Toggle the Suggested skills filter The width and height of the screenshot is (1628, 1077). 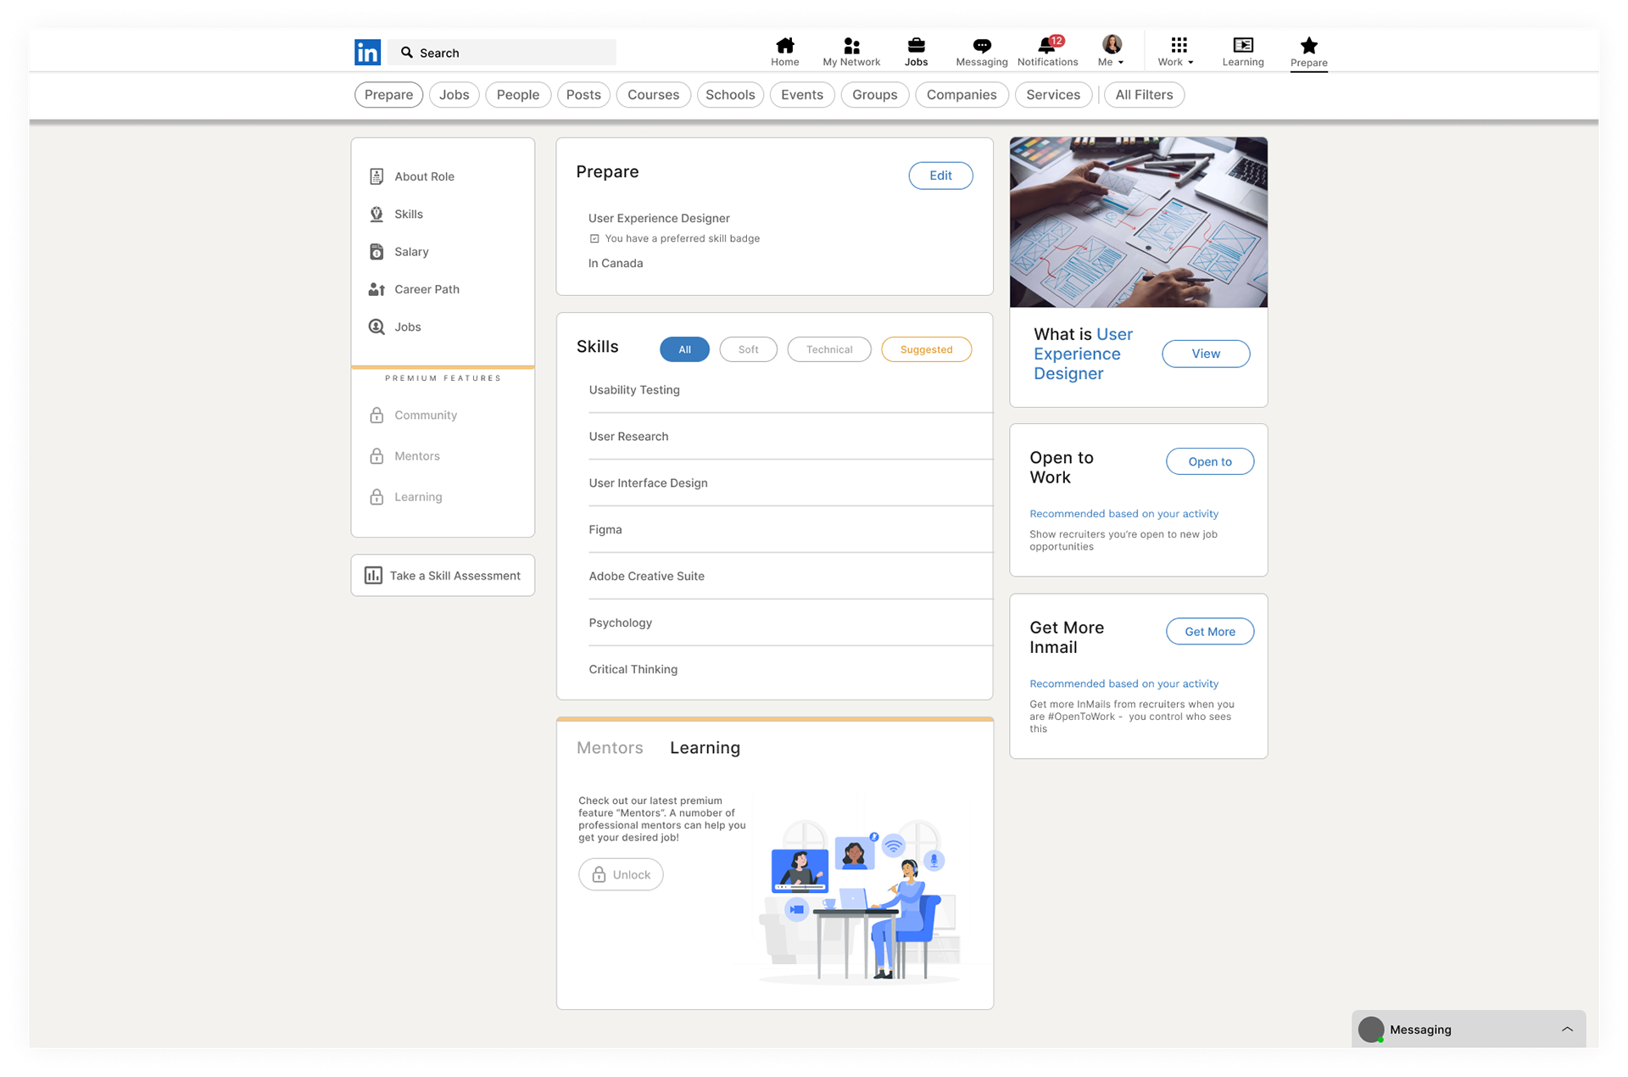pyautogui.click(x=926, y=349)
